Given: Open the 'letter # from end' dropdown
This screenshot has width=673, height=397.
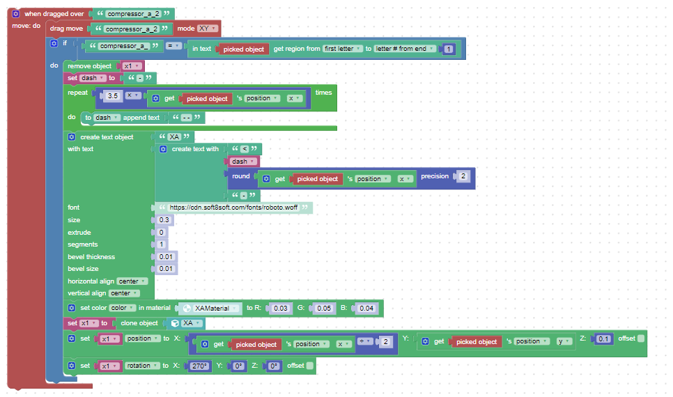Looking at the screenshot, I should coord(405,49).
